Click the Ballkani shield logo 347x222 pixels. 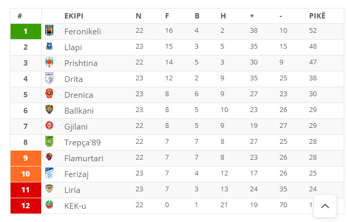[50, 109]
